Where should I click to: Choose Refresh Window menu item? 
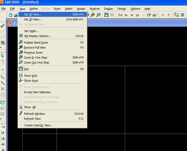[52, 114]
